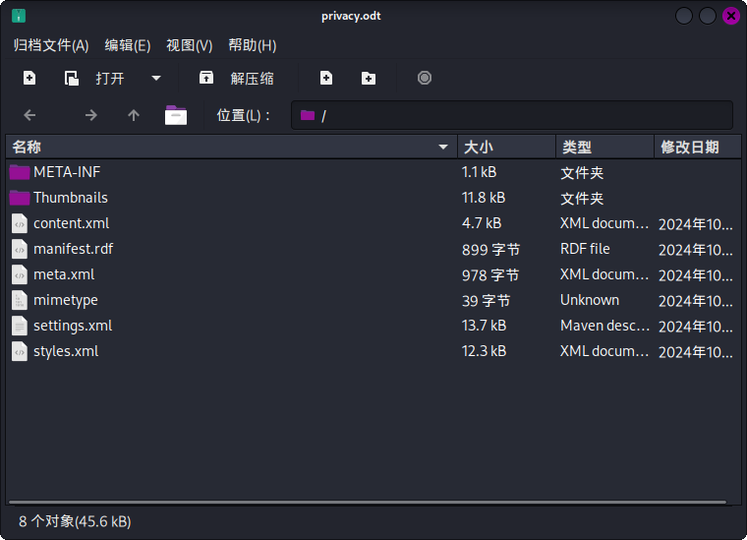Screen dimensions: 747x540
Task: Open the 视图(V) menu
Action: point(189,45)
